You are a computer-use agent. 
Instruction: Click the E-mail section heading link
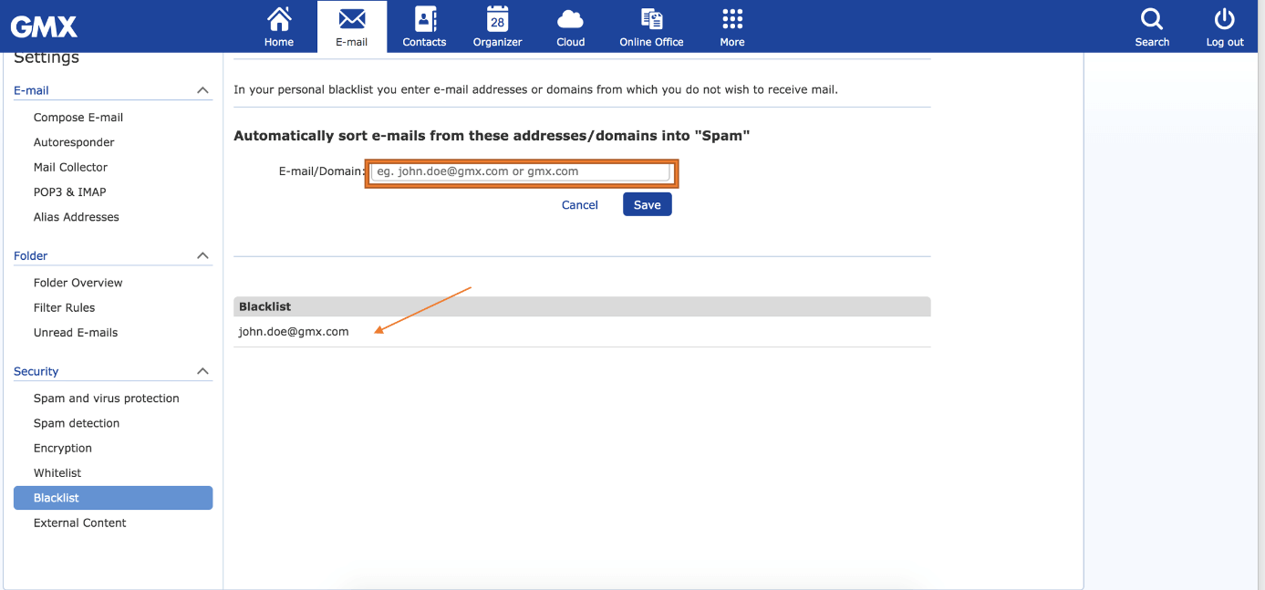click(31, 90)
